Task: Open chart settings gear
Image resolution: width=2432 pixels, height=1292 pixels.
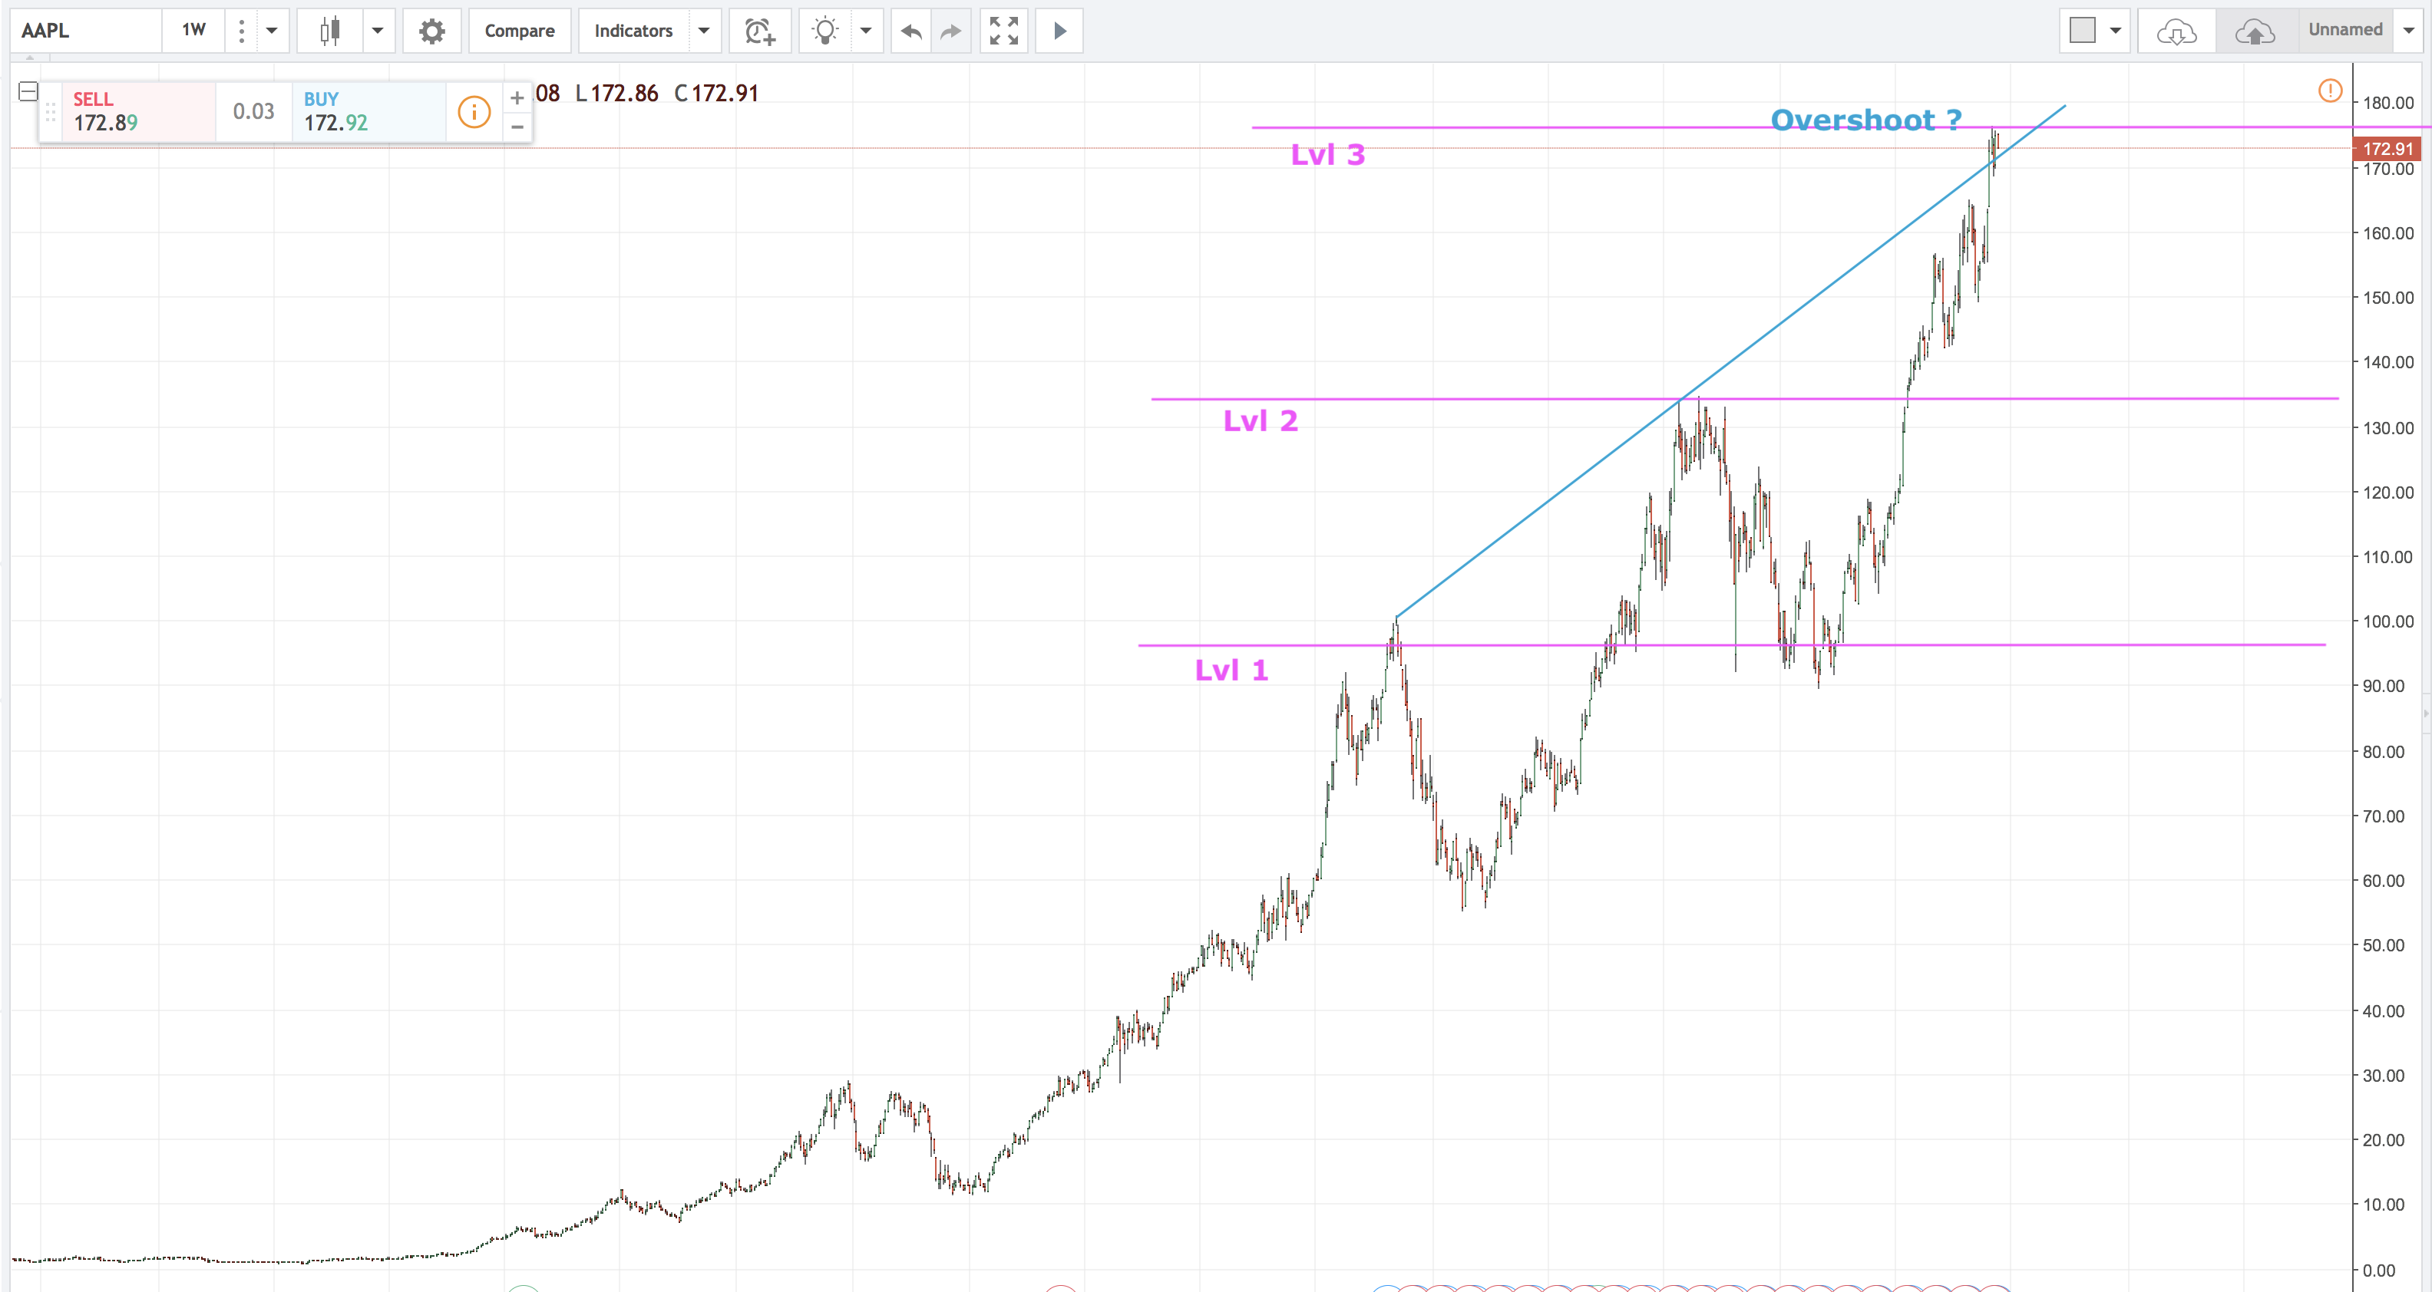Action: (431, 31)
